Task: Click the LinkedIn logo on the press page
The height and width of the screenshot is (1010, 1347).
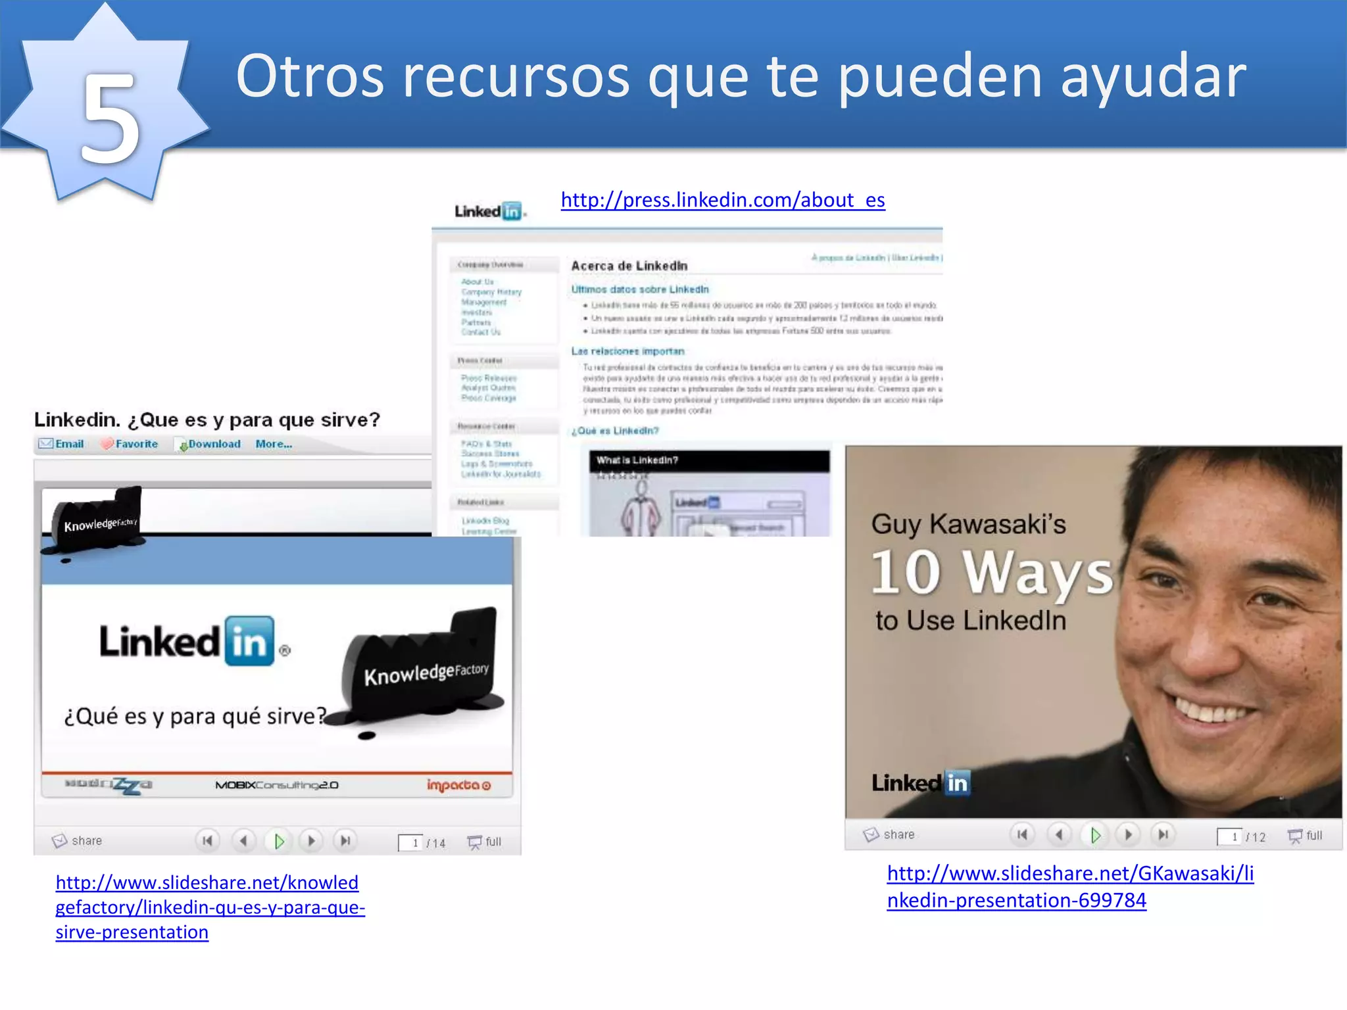Action: coord(490,211)
